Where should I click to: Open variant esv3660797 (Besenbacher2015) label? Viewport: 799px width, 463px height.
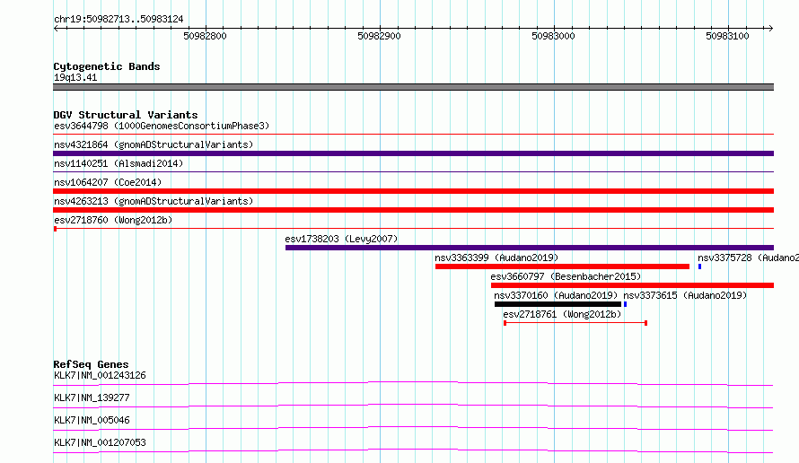(x=566, y=276)
